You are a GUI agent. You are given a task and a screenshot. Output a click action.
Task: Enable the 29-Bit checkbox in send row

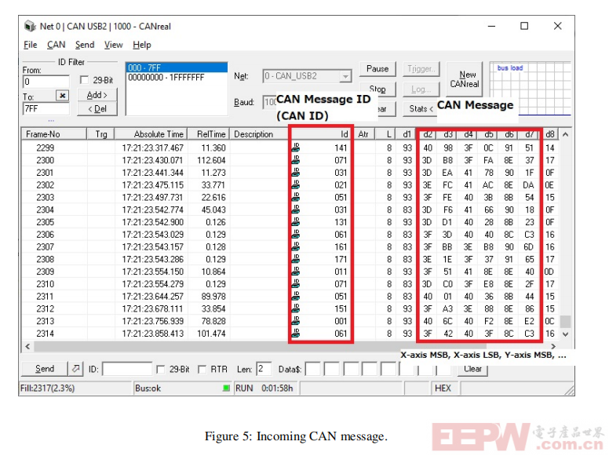[160, 369]
